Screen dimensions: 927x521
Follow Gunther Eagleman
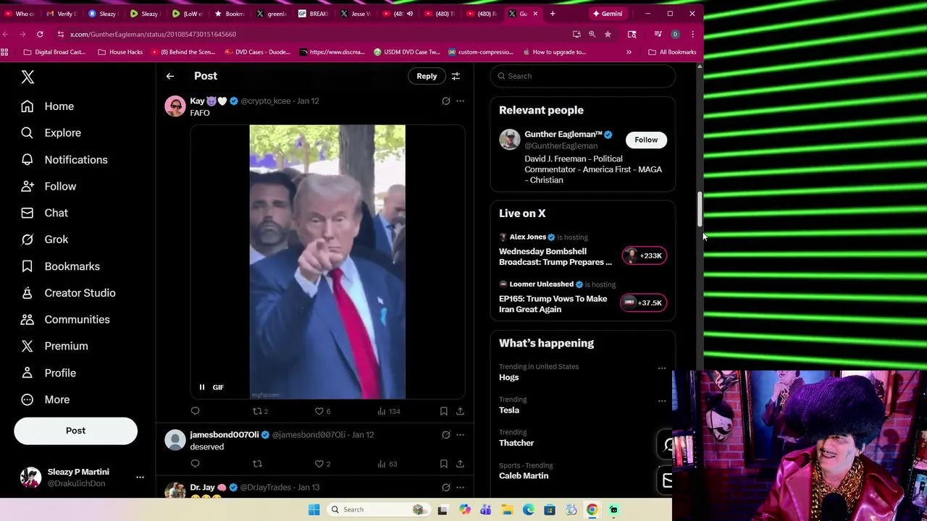[x=646, y=140]
